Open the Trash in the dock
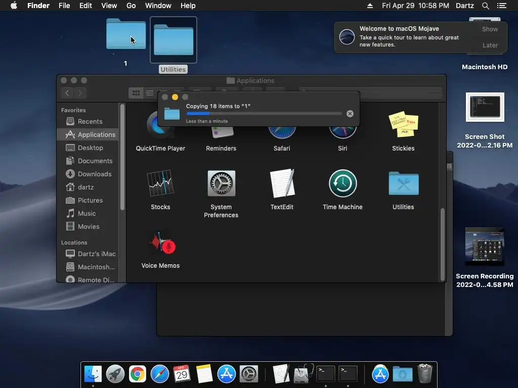518x388 pixels. pyautogui.click(x=425, y=373)
